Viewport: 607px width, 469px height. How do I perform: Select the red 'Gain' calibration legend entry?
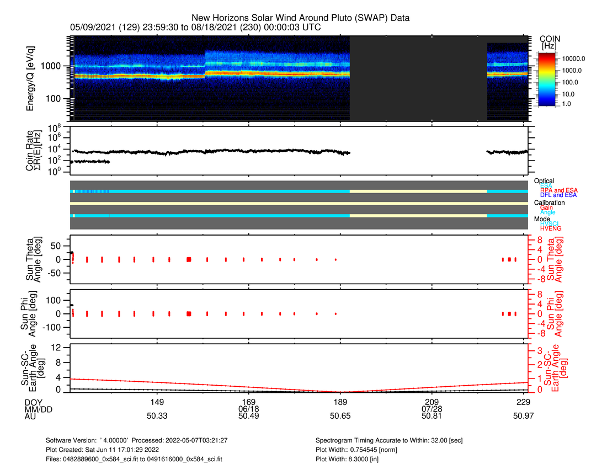547,207
